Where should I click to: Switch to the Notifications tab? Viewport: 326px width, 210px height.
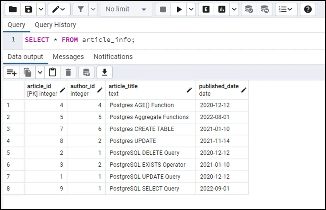(x=113, y=57)
